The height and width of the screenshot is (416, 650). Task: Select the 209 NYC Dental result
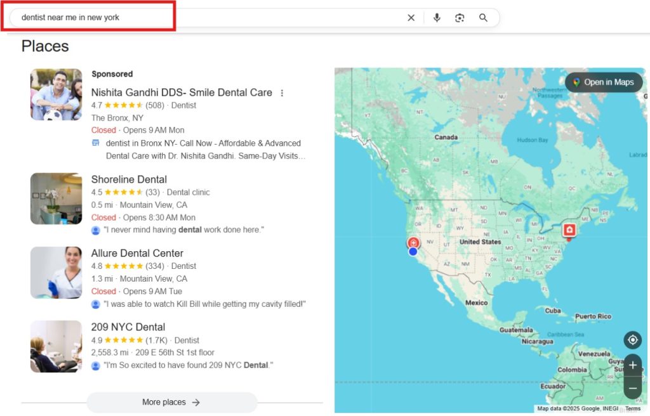(128, 327)
